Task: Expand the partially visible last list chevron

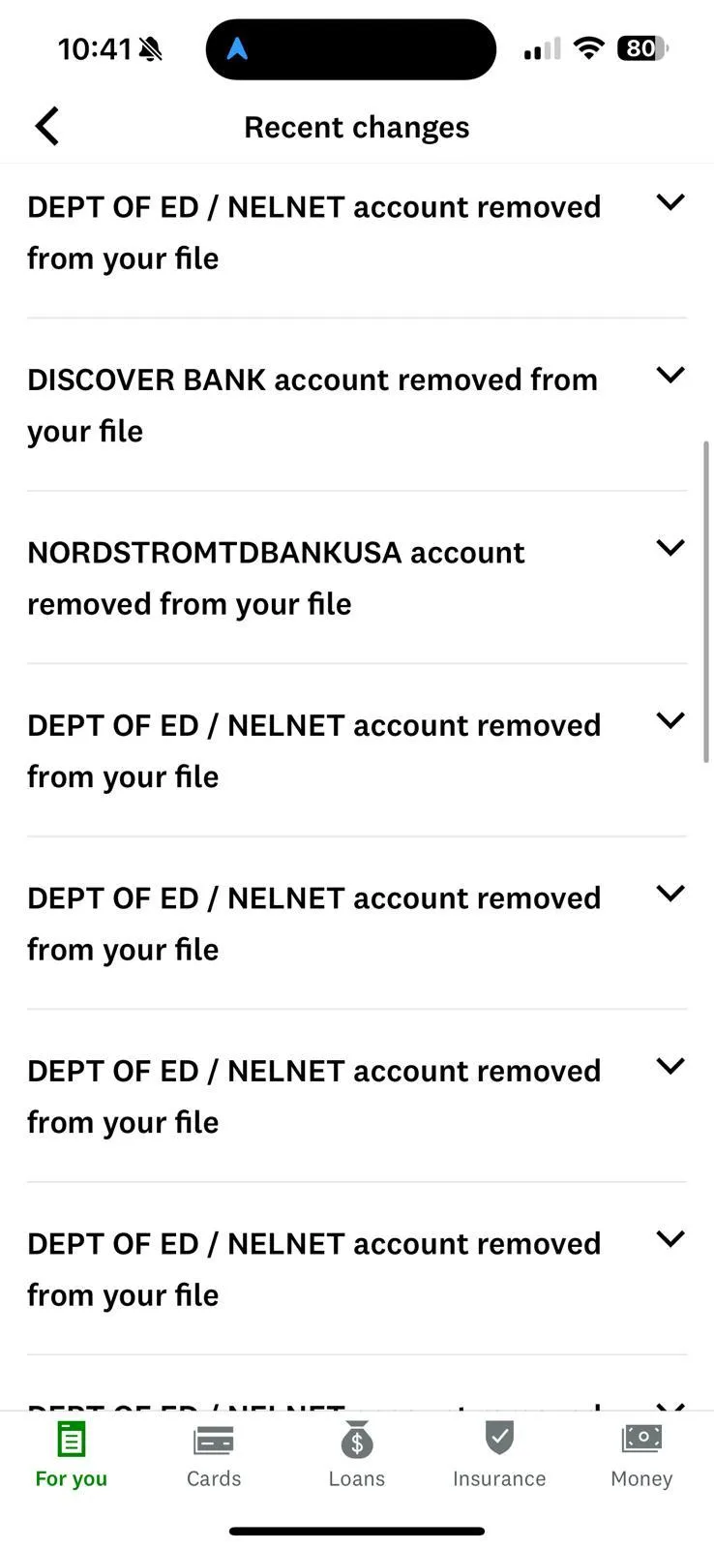Action: pyautogui.click(x=670, y=1406)
